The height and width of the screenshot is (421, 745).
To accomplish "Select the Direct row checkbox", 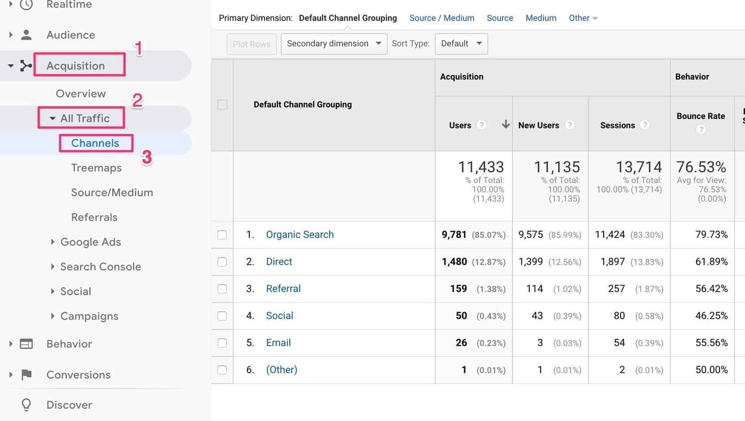I will (x=222, y=262).
